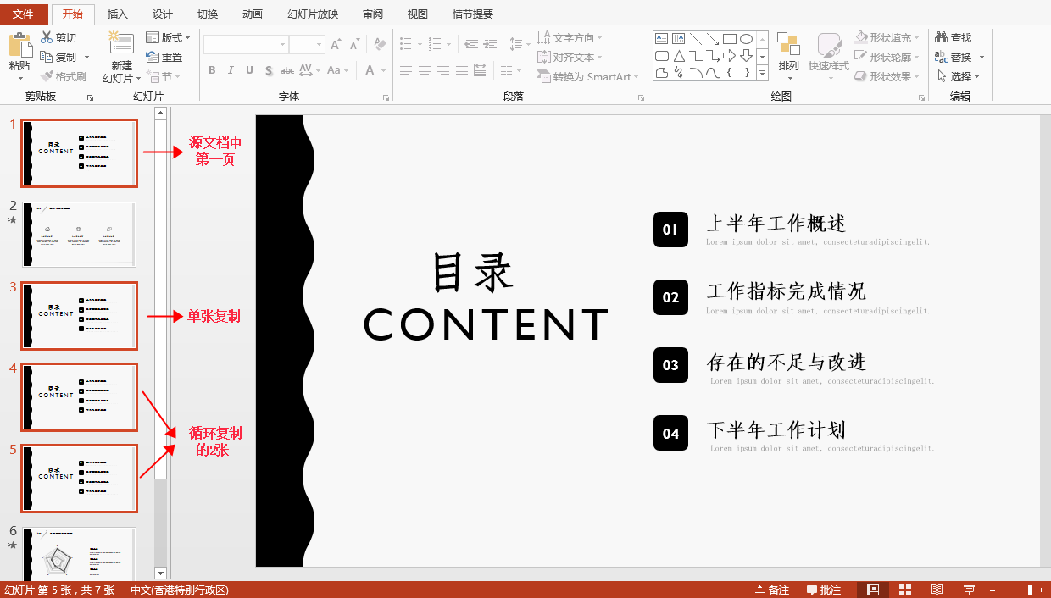Screen dimensions: 1051x598
Task: Toggle Underline formatting button
Action: coord(249,70)
